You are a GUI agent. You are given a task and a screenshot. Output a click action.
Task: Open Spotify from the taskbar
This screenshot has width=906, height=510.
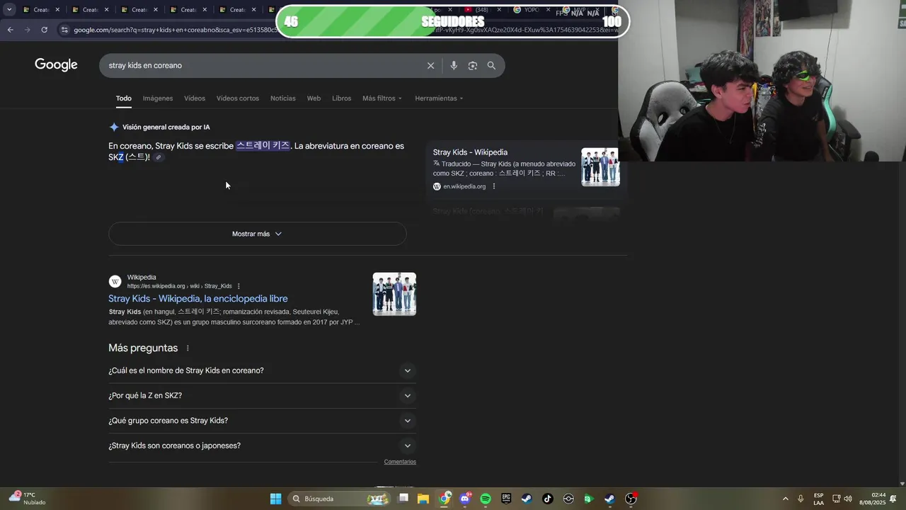[x=486, y=499]
